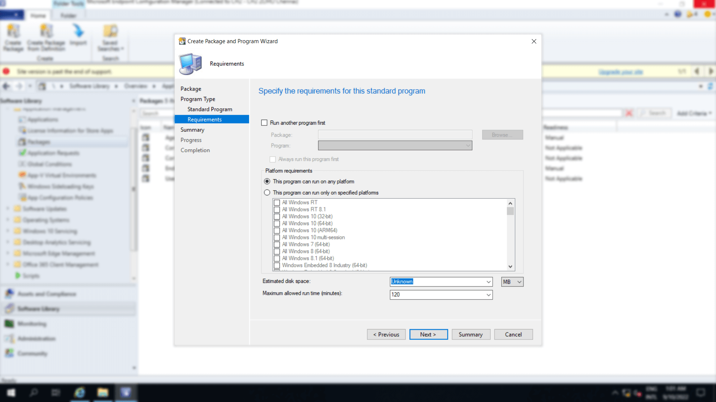Viewport: 716px width, 402px height.
Task: Switch to the Summary wizard step
Action: point(193,130)
